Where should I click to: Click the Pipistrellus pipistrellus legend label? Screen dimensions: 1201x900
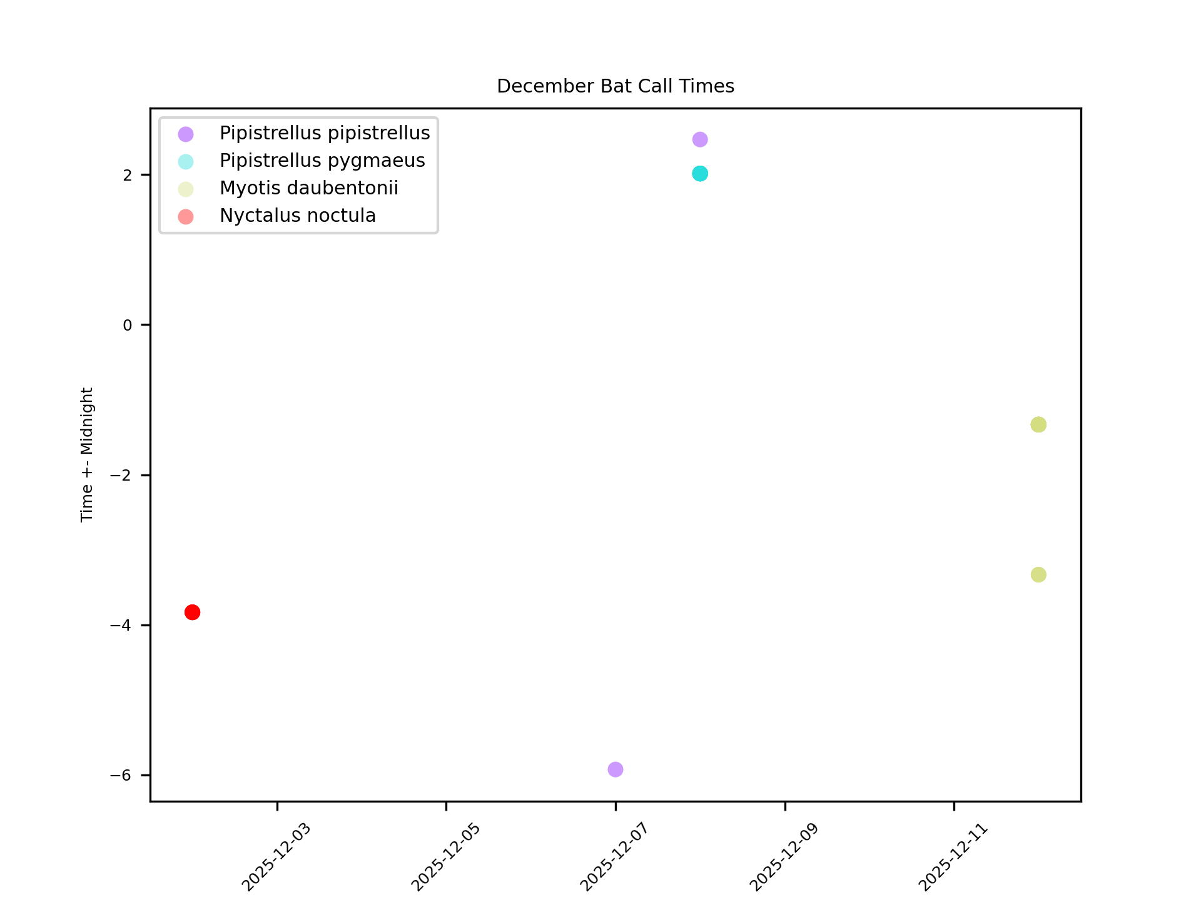coord(325,133)
